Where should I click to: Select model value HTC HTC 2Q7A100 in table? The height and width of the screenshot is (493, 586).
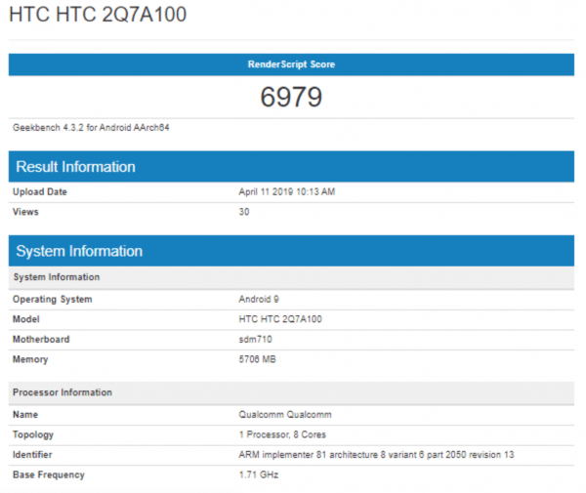tap(280, 319)
